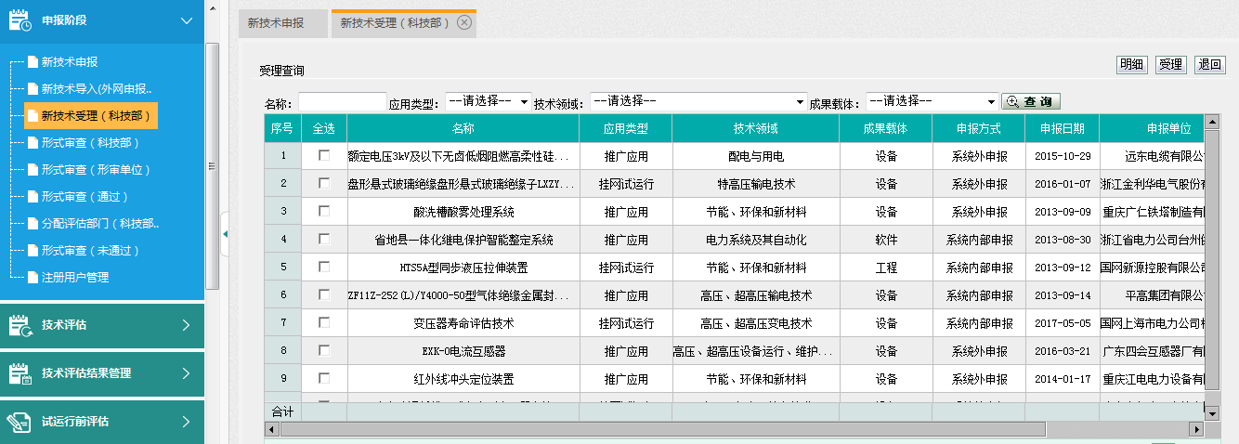The height and width of the screenshot is (444, 1239).
Task: Open the 技术领域 dropdown list
Action: [x=698, y=101]
